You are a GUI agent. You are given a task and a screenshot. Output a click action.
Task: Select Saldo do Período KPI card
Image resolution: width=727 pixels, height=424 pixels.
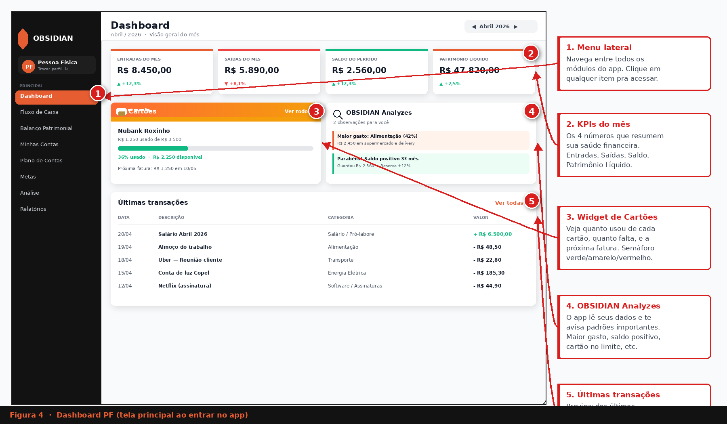376,72
